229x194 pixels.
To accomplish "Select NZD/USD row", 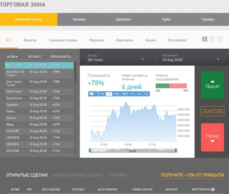I will click(x=39, y=151).
